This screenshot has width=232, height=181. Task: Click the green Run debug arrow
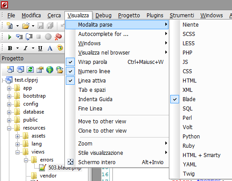coord(10,37)
